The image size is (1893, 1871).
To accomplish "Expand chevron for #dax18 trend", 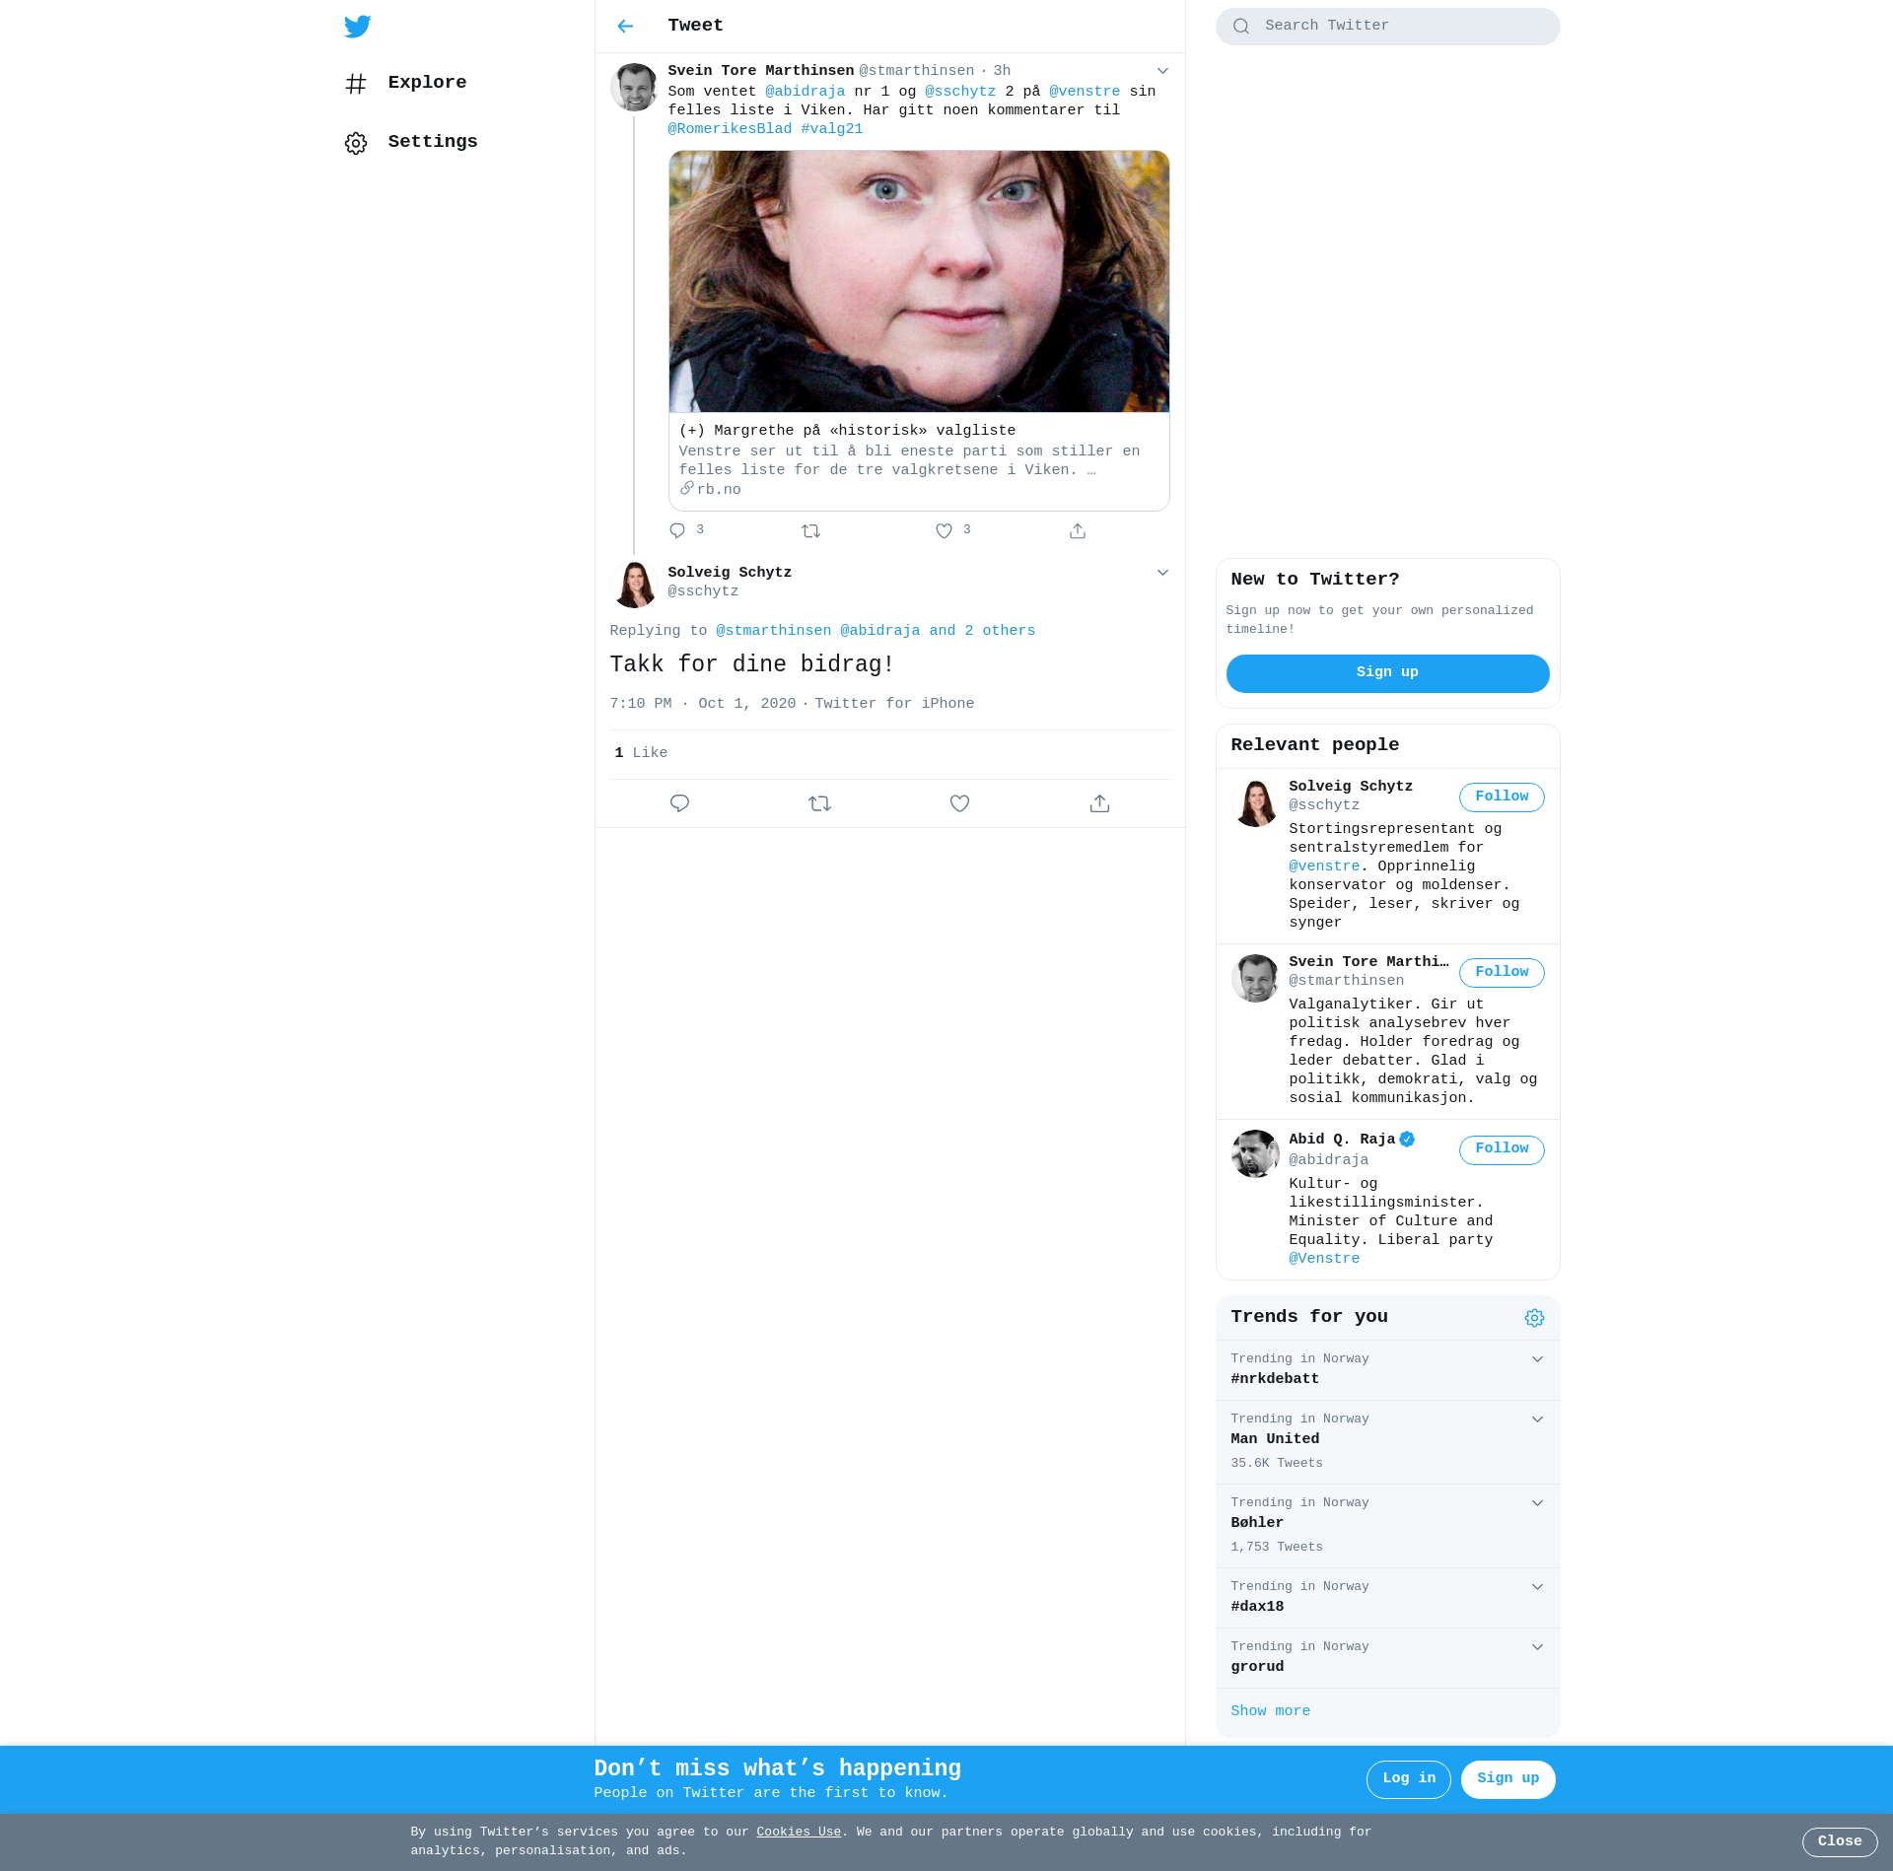I will click(1537, 1587).
